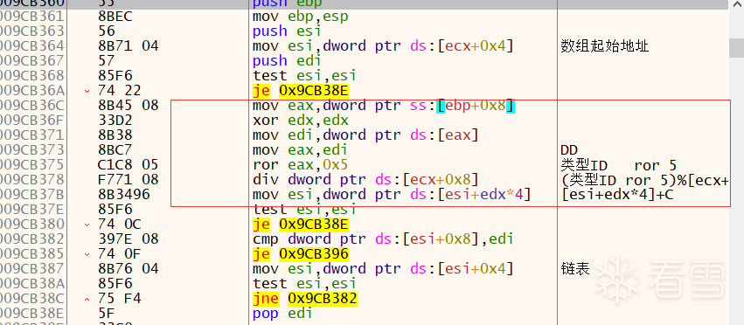Screen dimensions: 744x325
Task: Select instruction 'mov edi,dword ptr ds:[eax]'
Action: pos(365,135)
